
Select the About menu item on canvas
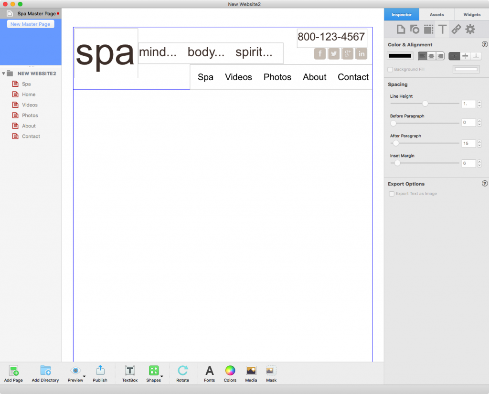[x=314, y=77]
